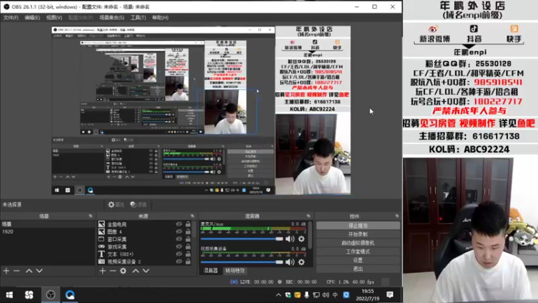The image size is (538, 303).
Task: Open microphone icon in system tray
Action: [307, 295]
